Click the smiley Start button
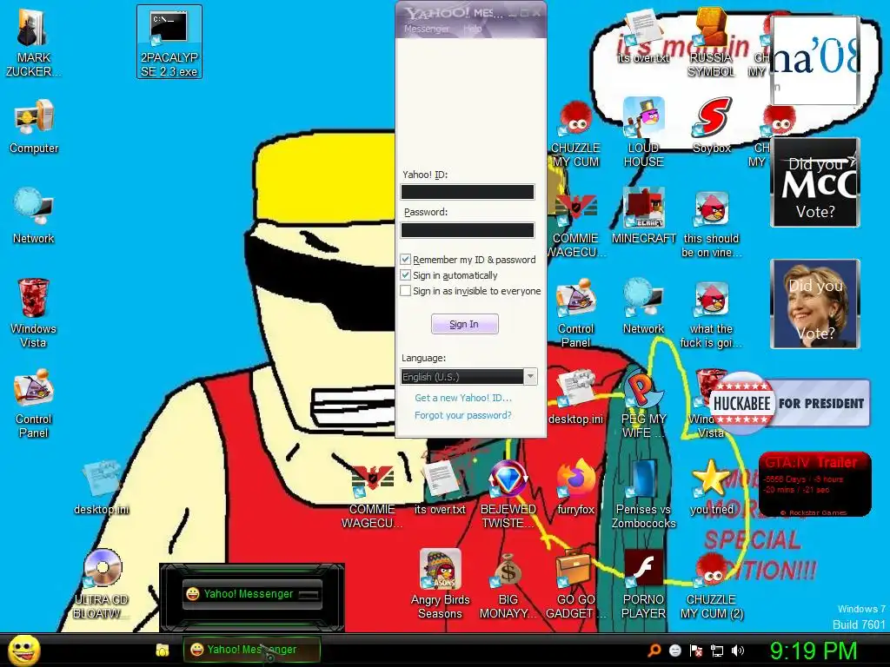Viewport: 890px width, 667px height. [24, 650]
